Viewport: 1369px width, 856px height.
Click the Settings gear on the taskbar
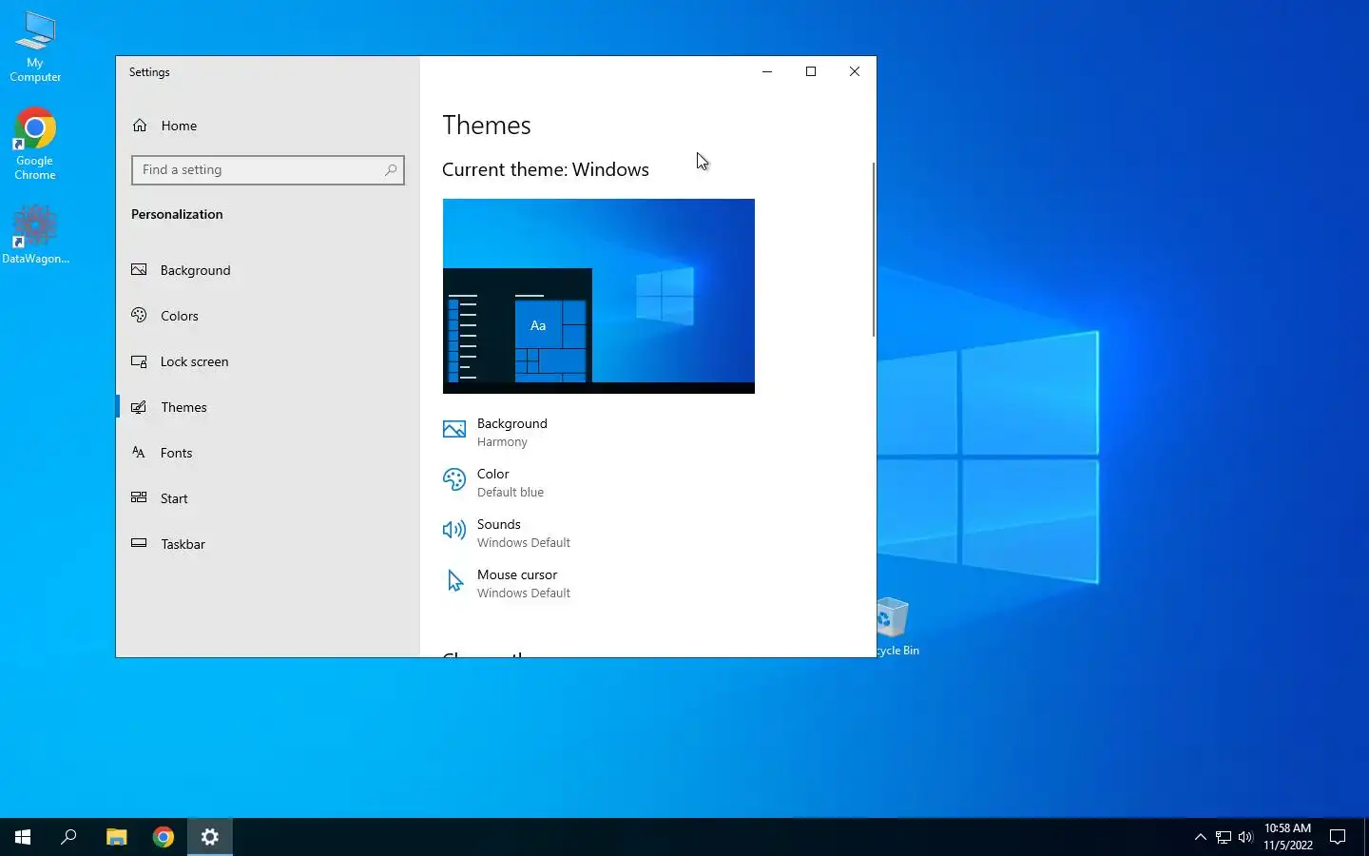click(x=210, y=837)
